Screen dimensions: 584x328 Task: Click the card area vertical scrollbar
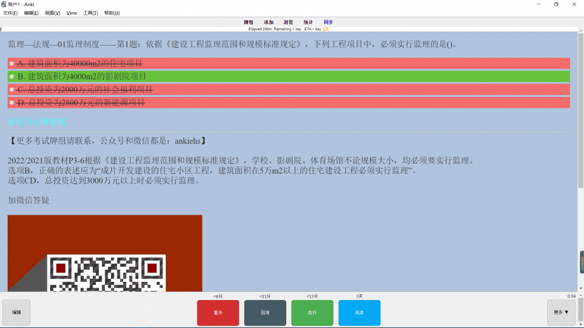580,111
